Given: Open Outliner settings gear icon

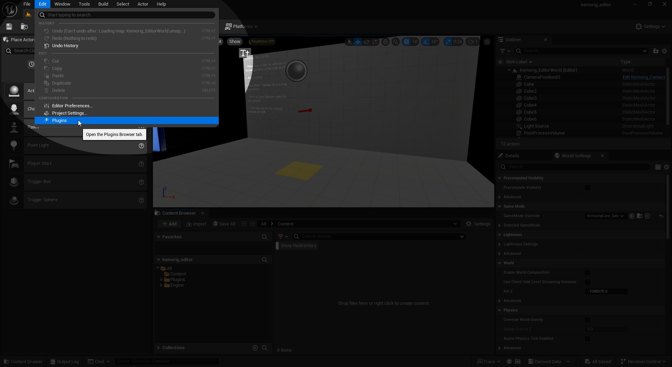Looking at the screenshot, I should coord(664,51).
